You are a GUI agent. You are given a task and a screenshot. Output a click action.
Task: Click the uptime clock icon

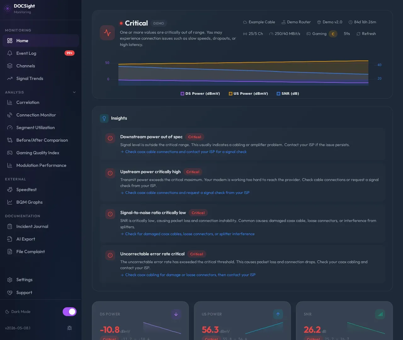(x=350, y=22)
